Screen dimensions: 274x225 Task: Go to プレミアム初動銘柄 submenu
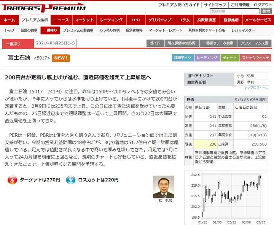click(x=78, y=30)
